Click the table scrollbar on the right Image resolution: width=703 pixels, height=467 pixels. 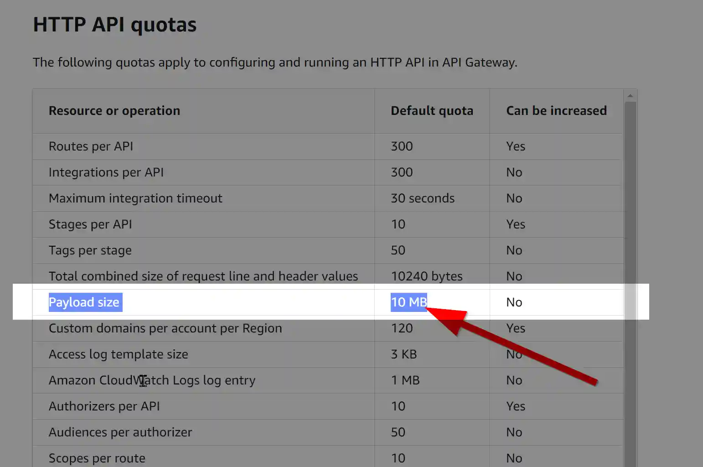tap(631, 182)
